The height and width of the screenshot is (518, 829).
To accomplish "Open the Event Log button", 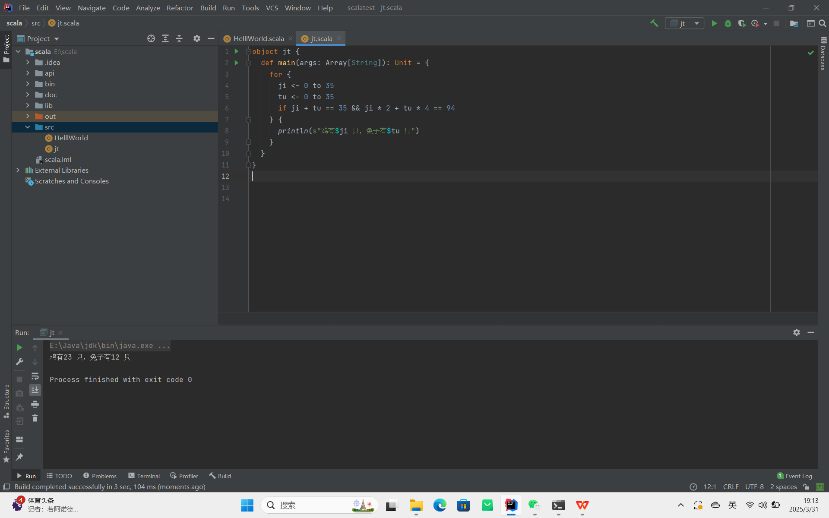I will point(794,476).
